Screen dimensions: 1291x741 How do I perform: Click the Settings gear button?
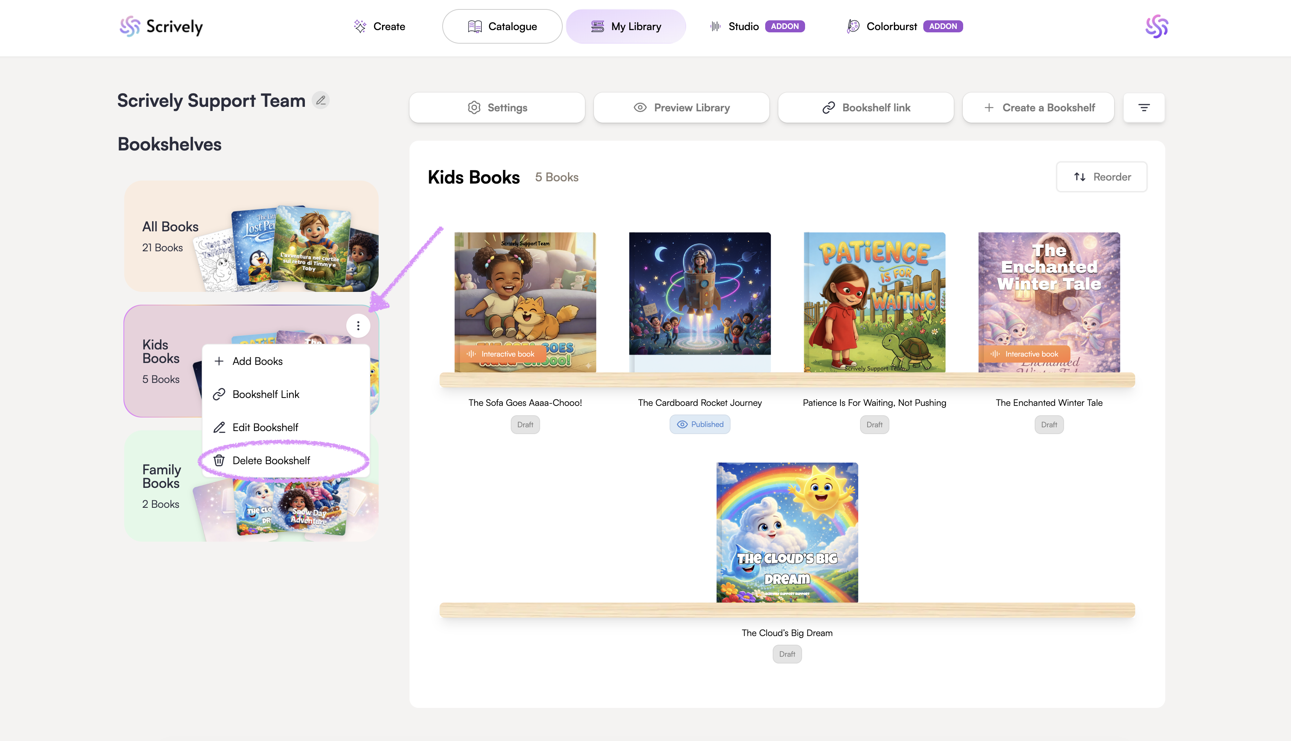click(x=497, y=107)
